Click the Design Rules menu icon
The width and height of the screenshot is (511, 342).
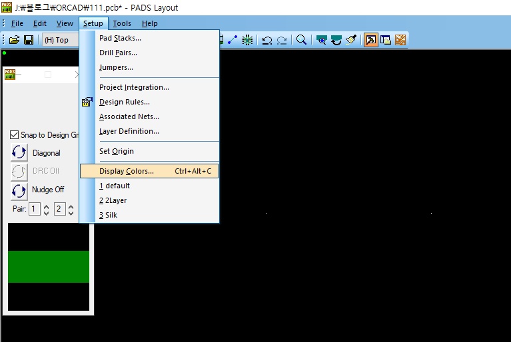tap(87, 102)
